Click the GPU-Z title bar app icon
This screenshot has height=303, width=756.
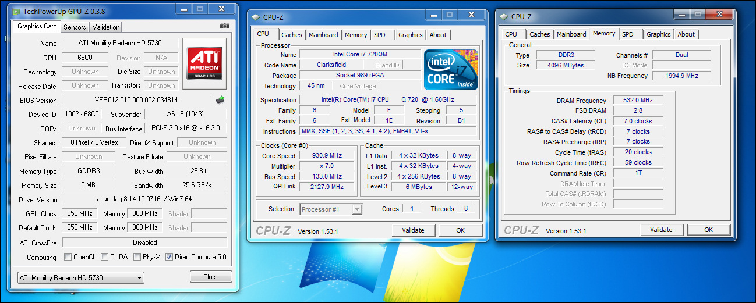tap(16, 11)
